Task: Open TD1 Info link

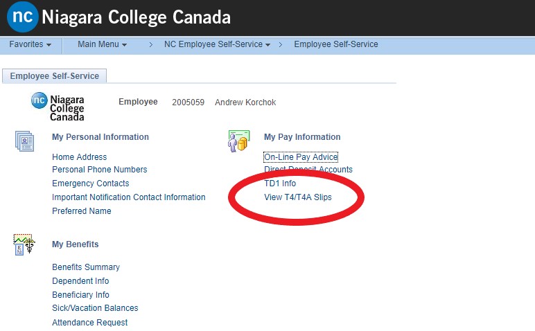Action: tap(280, 184)
